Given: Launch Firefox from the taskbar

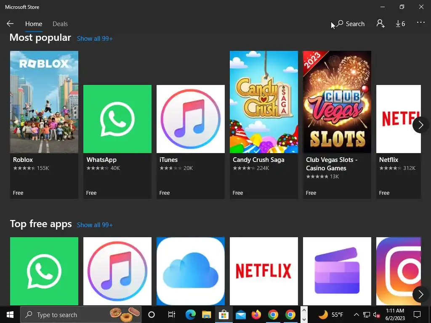Looking at the screenshot, I should pyautogui.click(x=256, y=315).
